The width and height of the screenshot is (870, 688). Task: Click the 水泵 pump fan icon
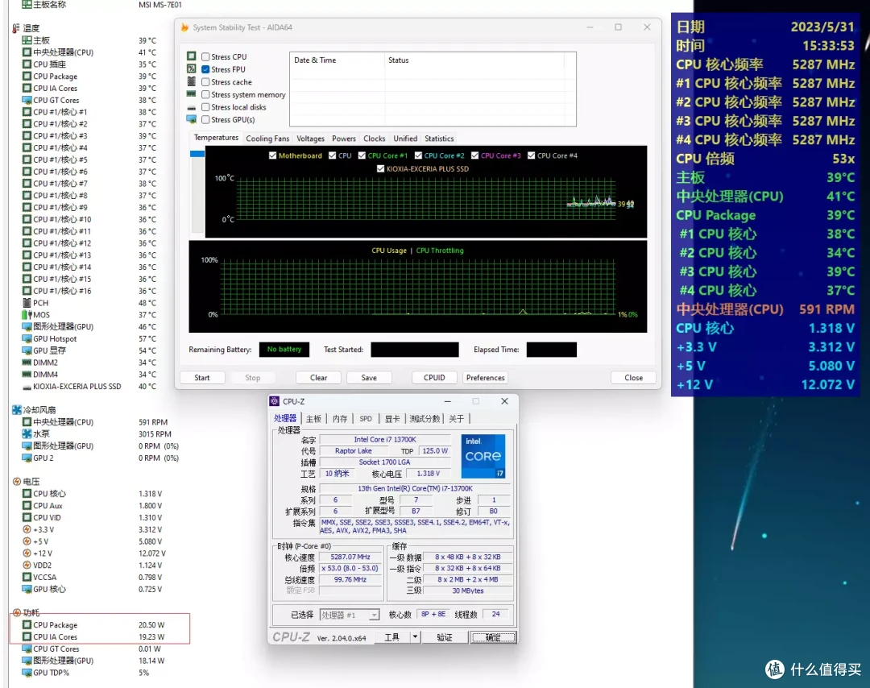pos(27,434)
